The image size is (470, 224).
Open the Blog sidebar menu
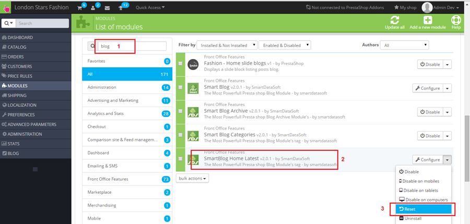[36, 153]
